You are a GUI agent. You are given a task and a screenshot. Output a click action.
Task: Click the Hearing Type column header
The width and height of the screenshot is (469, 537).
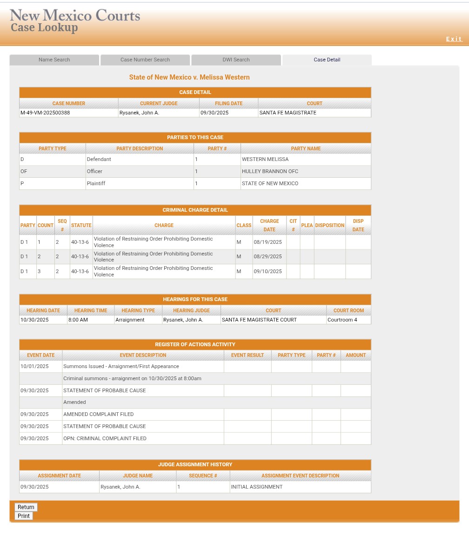(138, 310)
